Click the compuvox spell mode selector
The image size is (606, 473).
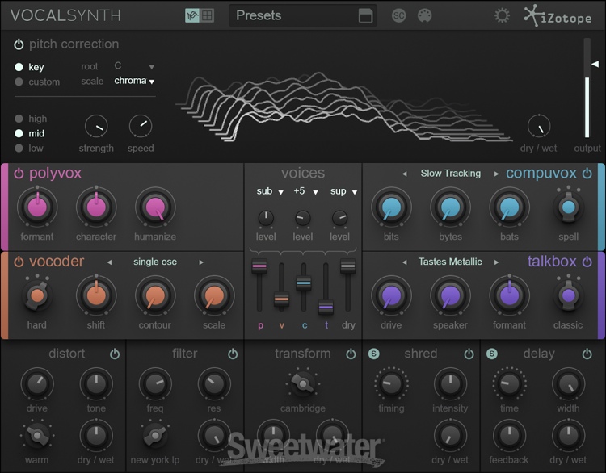coord(568,207)
